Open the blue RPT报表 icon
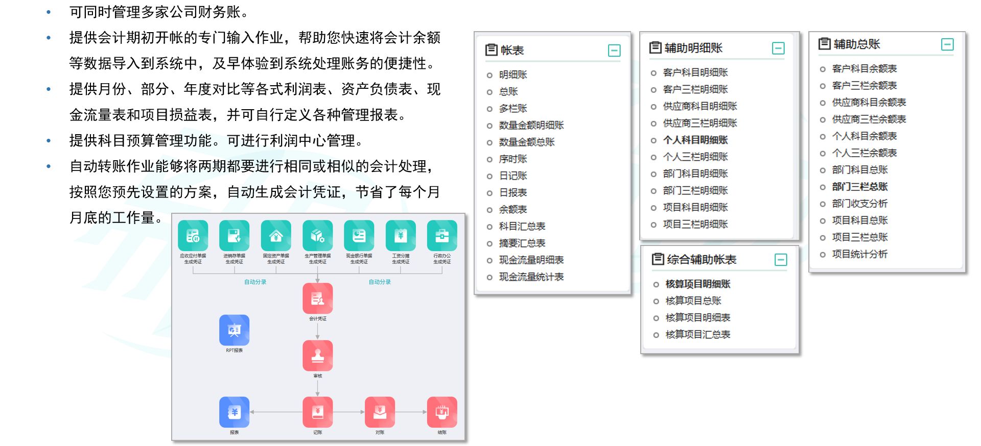 pos(234,330)
